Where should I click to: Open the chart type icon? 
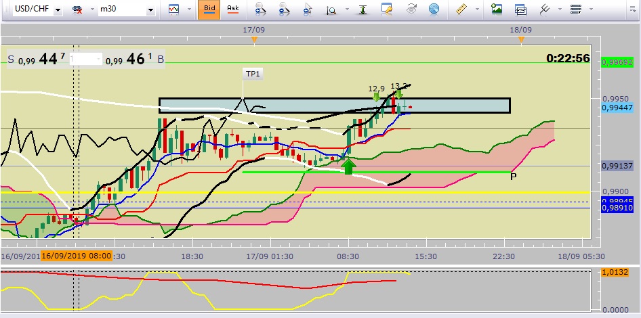[x=173, y=9]
